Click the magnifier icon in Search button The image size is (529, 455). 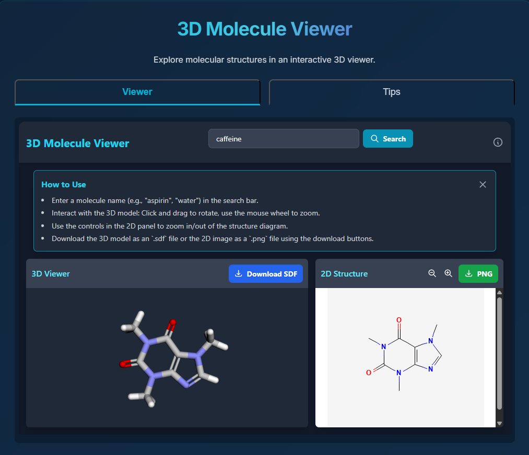[x=374, y=138]
